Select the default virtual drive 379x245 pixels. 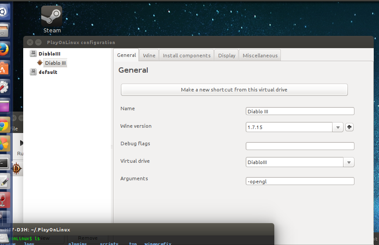pyautogui.click(x=48, y=72)
